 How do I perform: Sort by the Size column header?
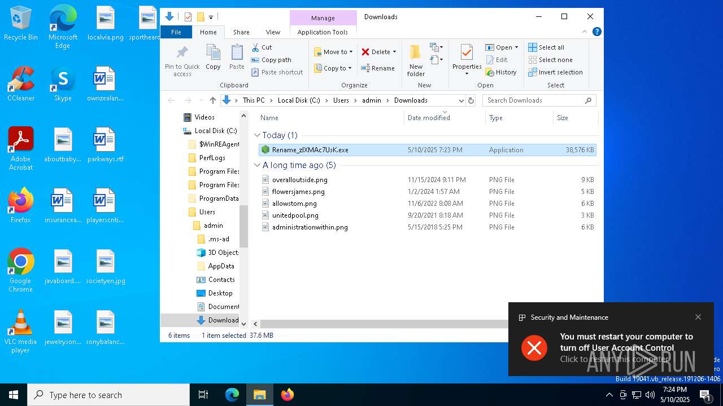tap(574, 118)
